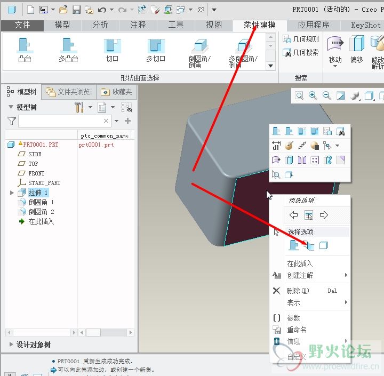Switch to the 应用程序 ribbon tab
This screenshot has width=384, height=376.
[314, 25]
